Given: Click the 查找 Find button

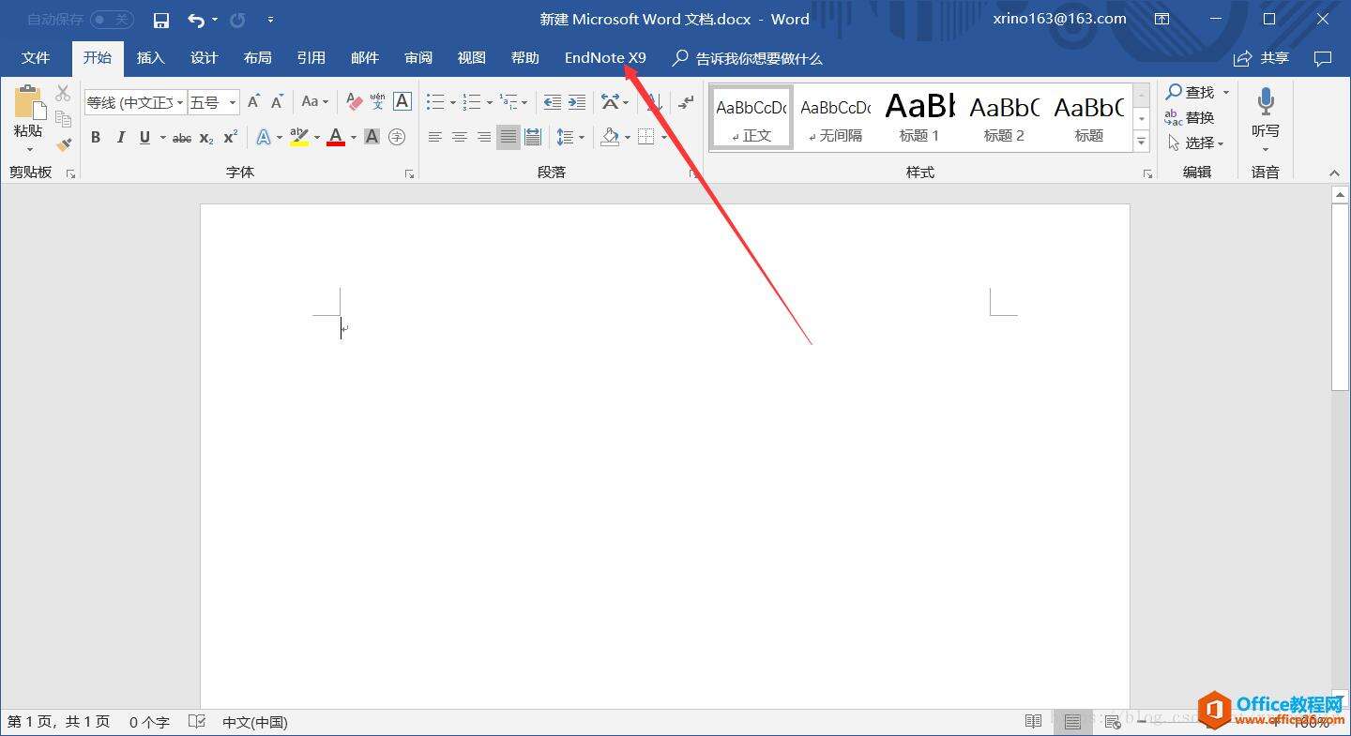Looking at the screenshot, I should pyautogui.click(x=1191, y=92).
